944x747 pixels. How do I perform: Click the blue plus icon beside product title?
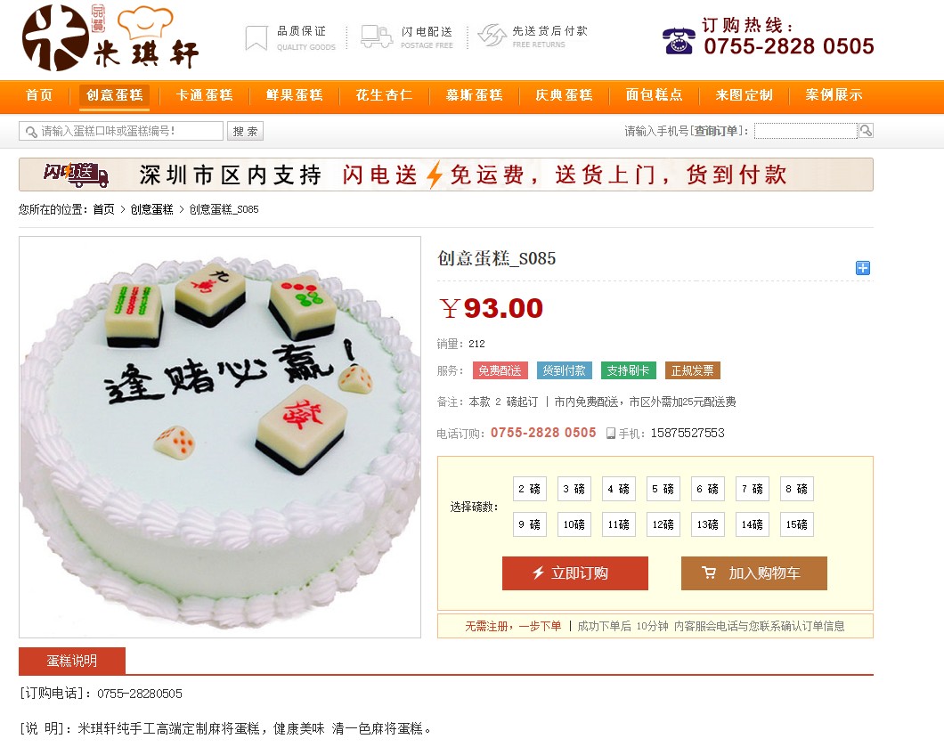tap(862, 268)
